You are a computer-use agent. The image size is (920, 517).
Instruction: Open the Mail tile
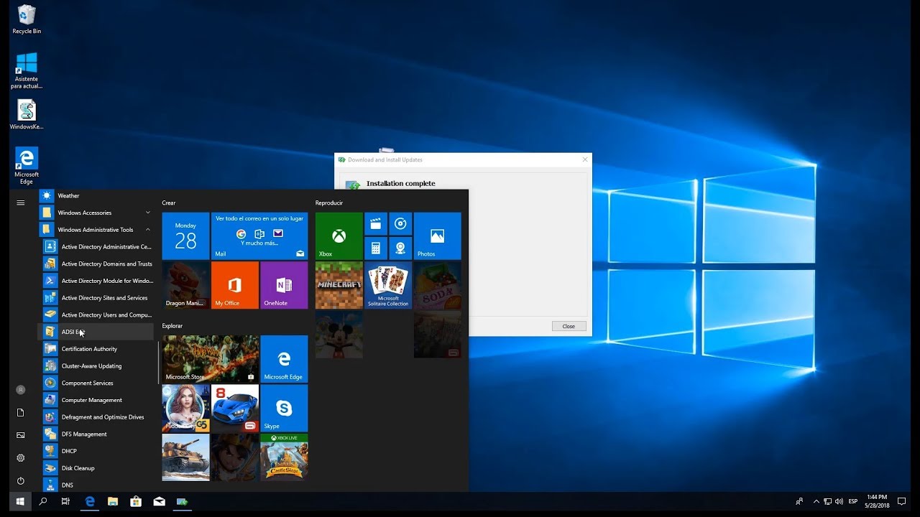[x=259, y=236]
